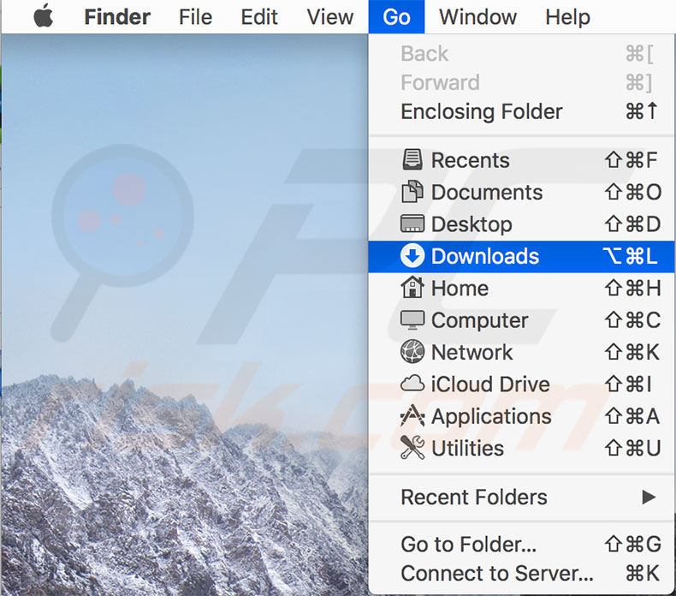Open the Finder menu
This screenshot has height=596, width=676.
coord(117,17)
